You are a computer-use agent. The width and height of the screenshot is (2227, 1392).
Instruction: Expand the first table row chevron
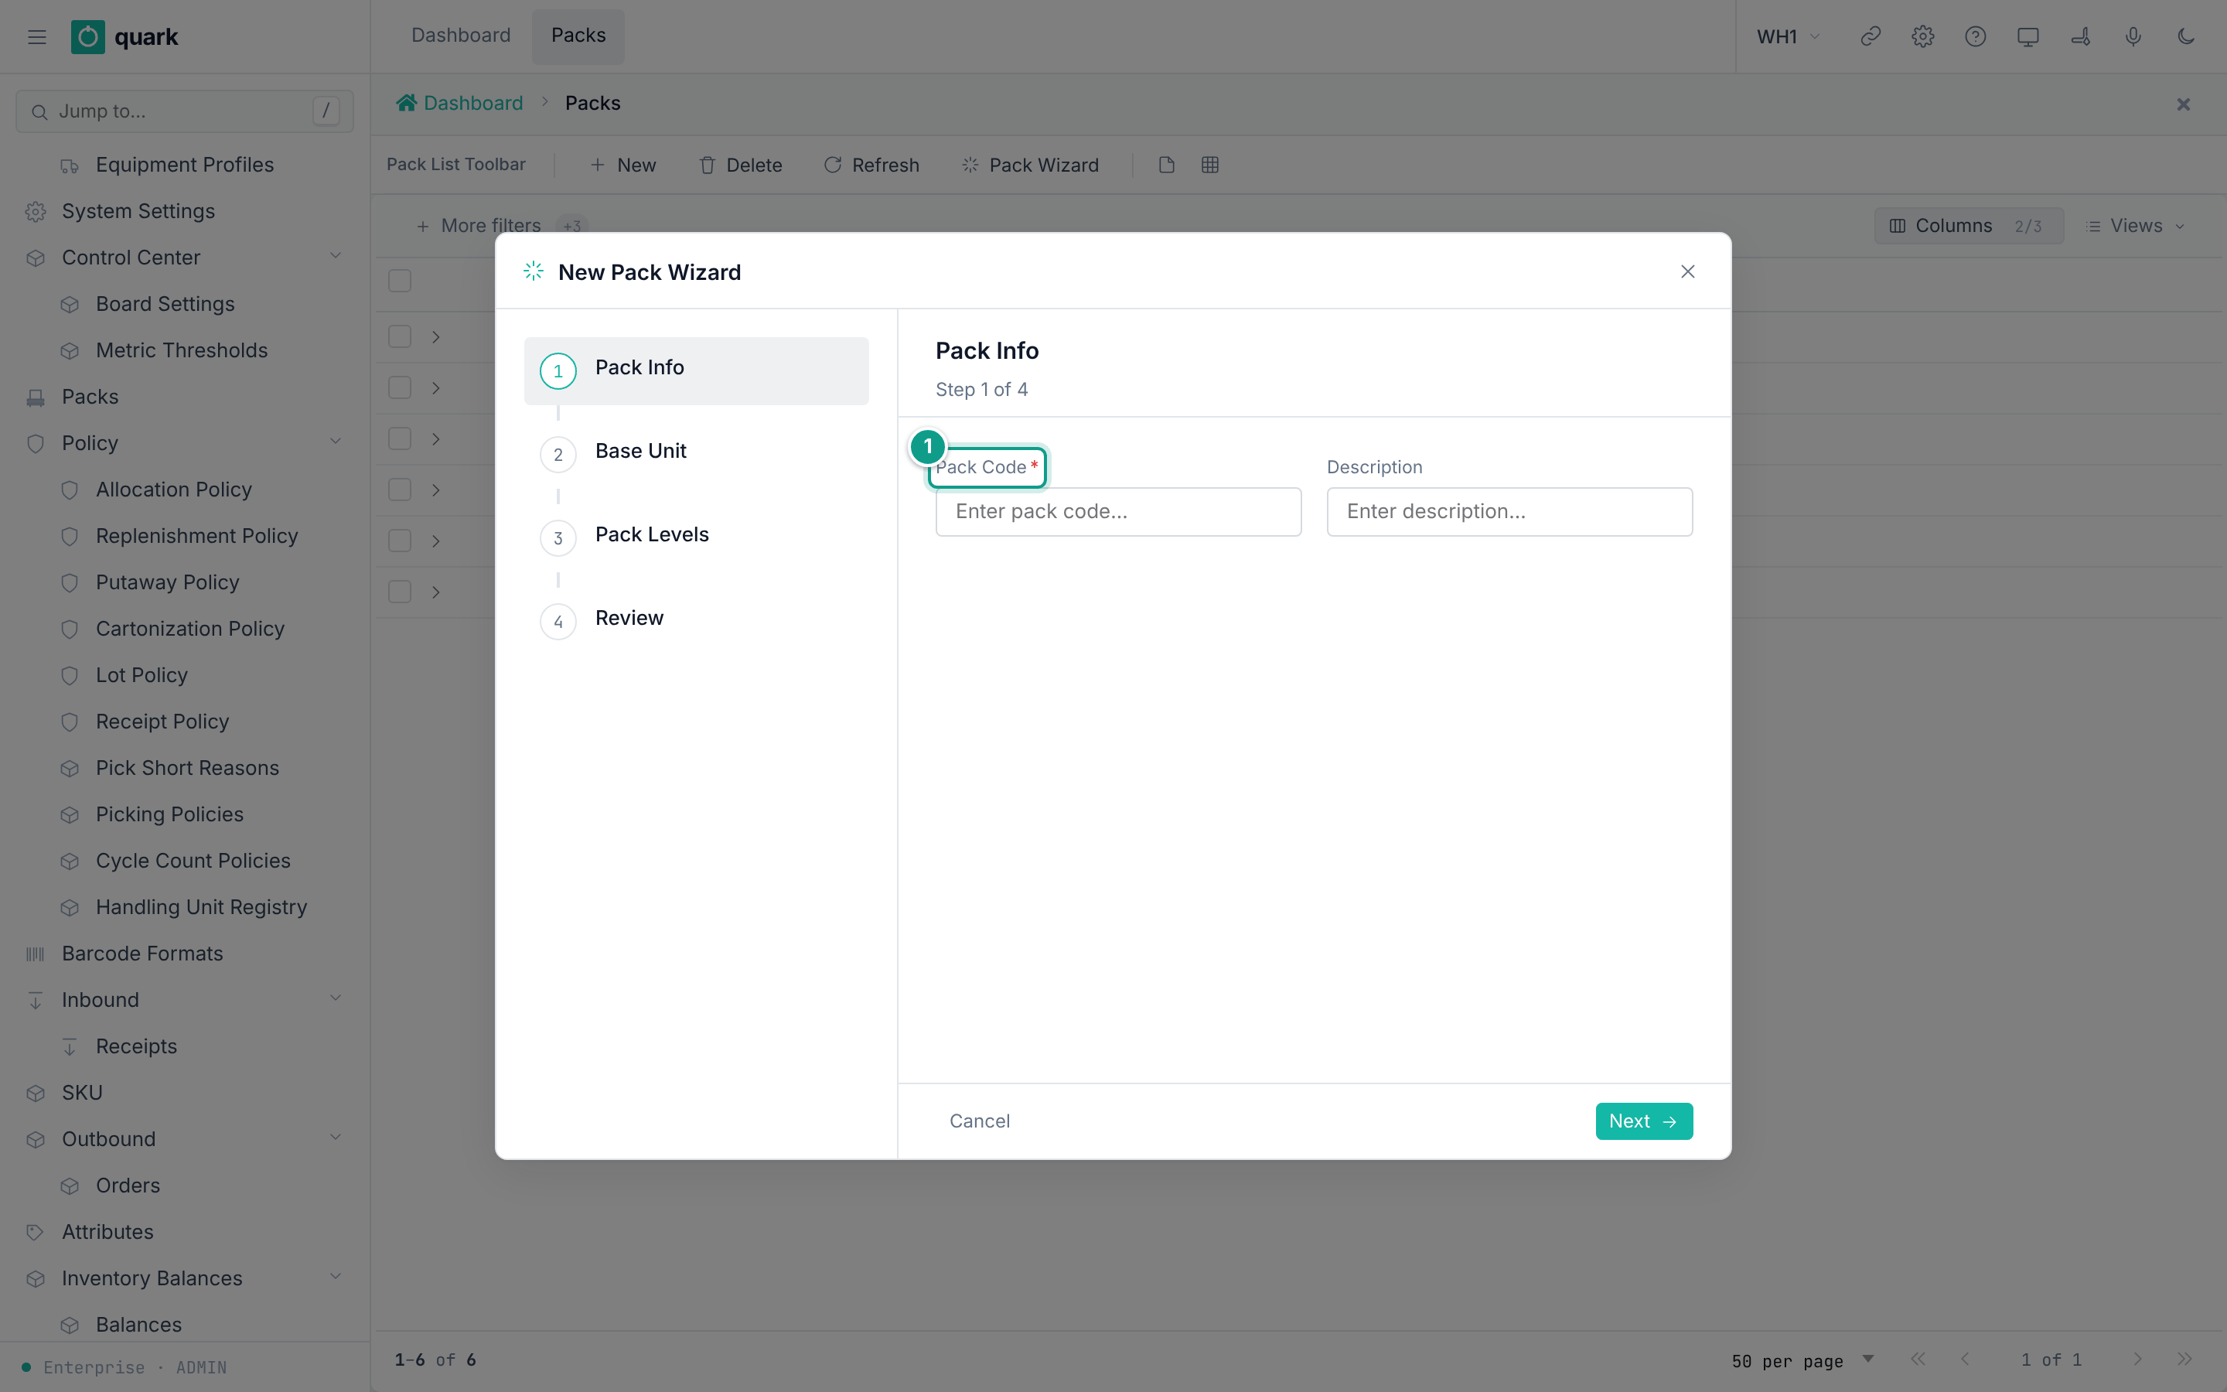tap(436, 337)
